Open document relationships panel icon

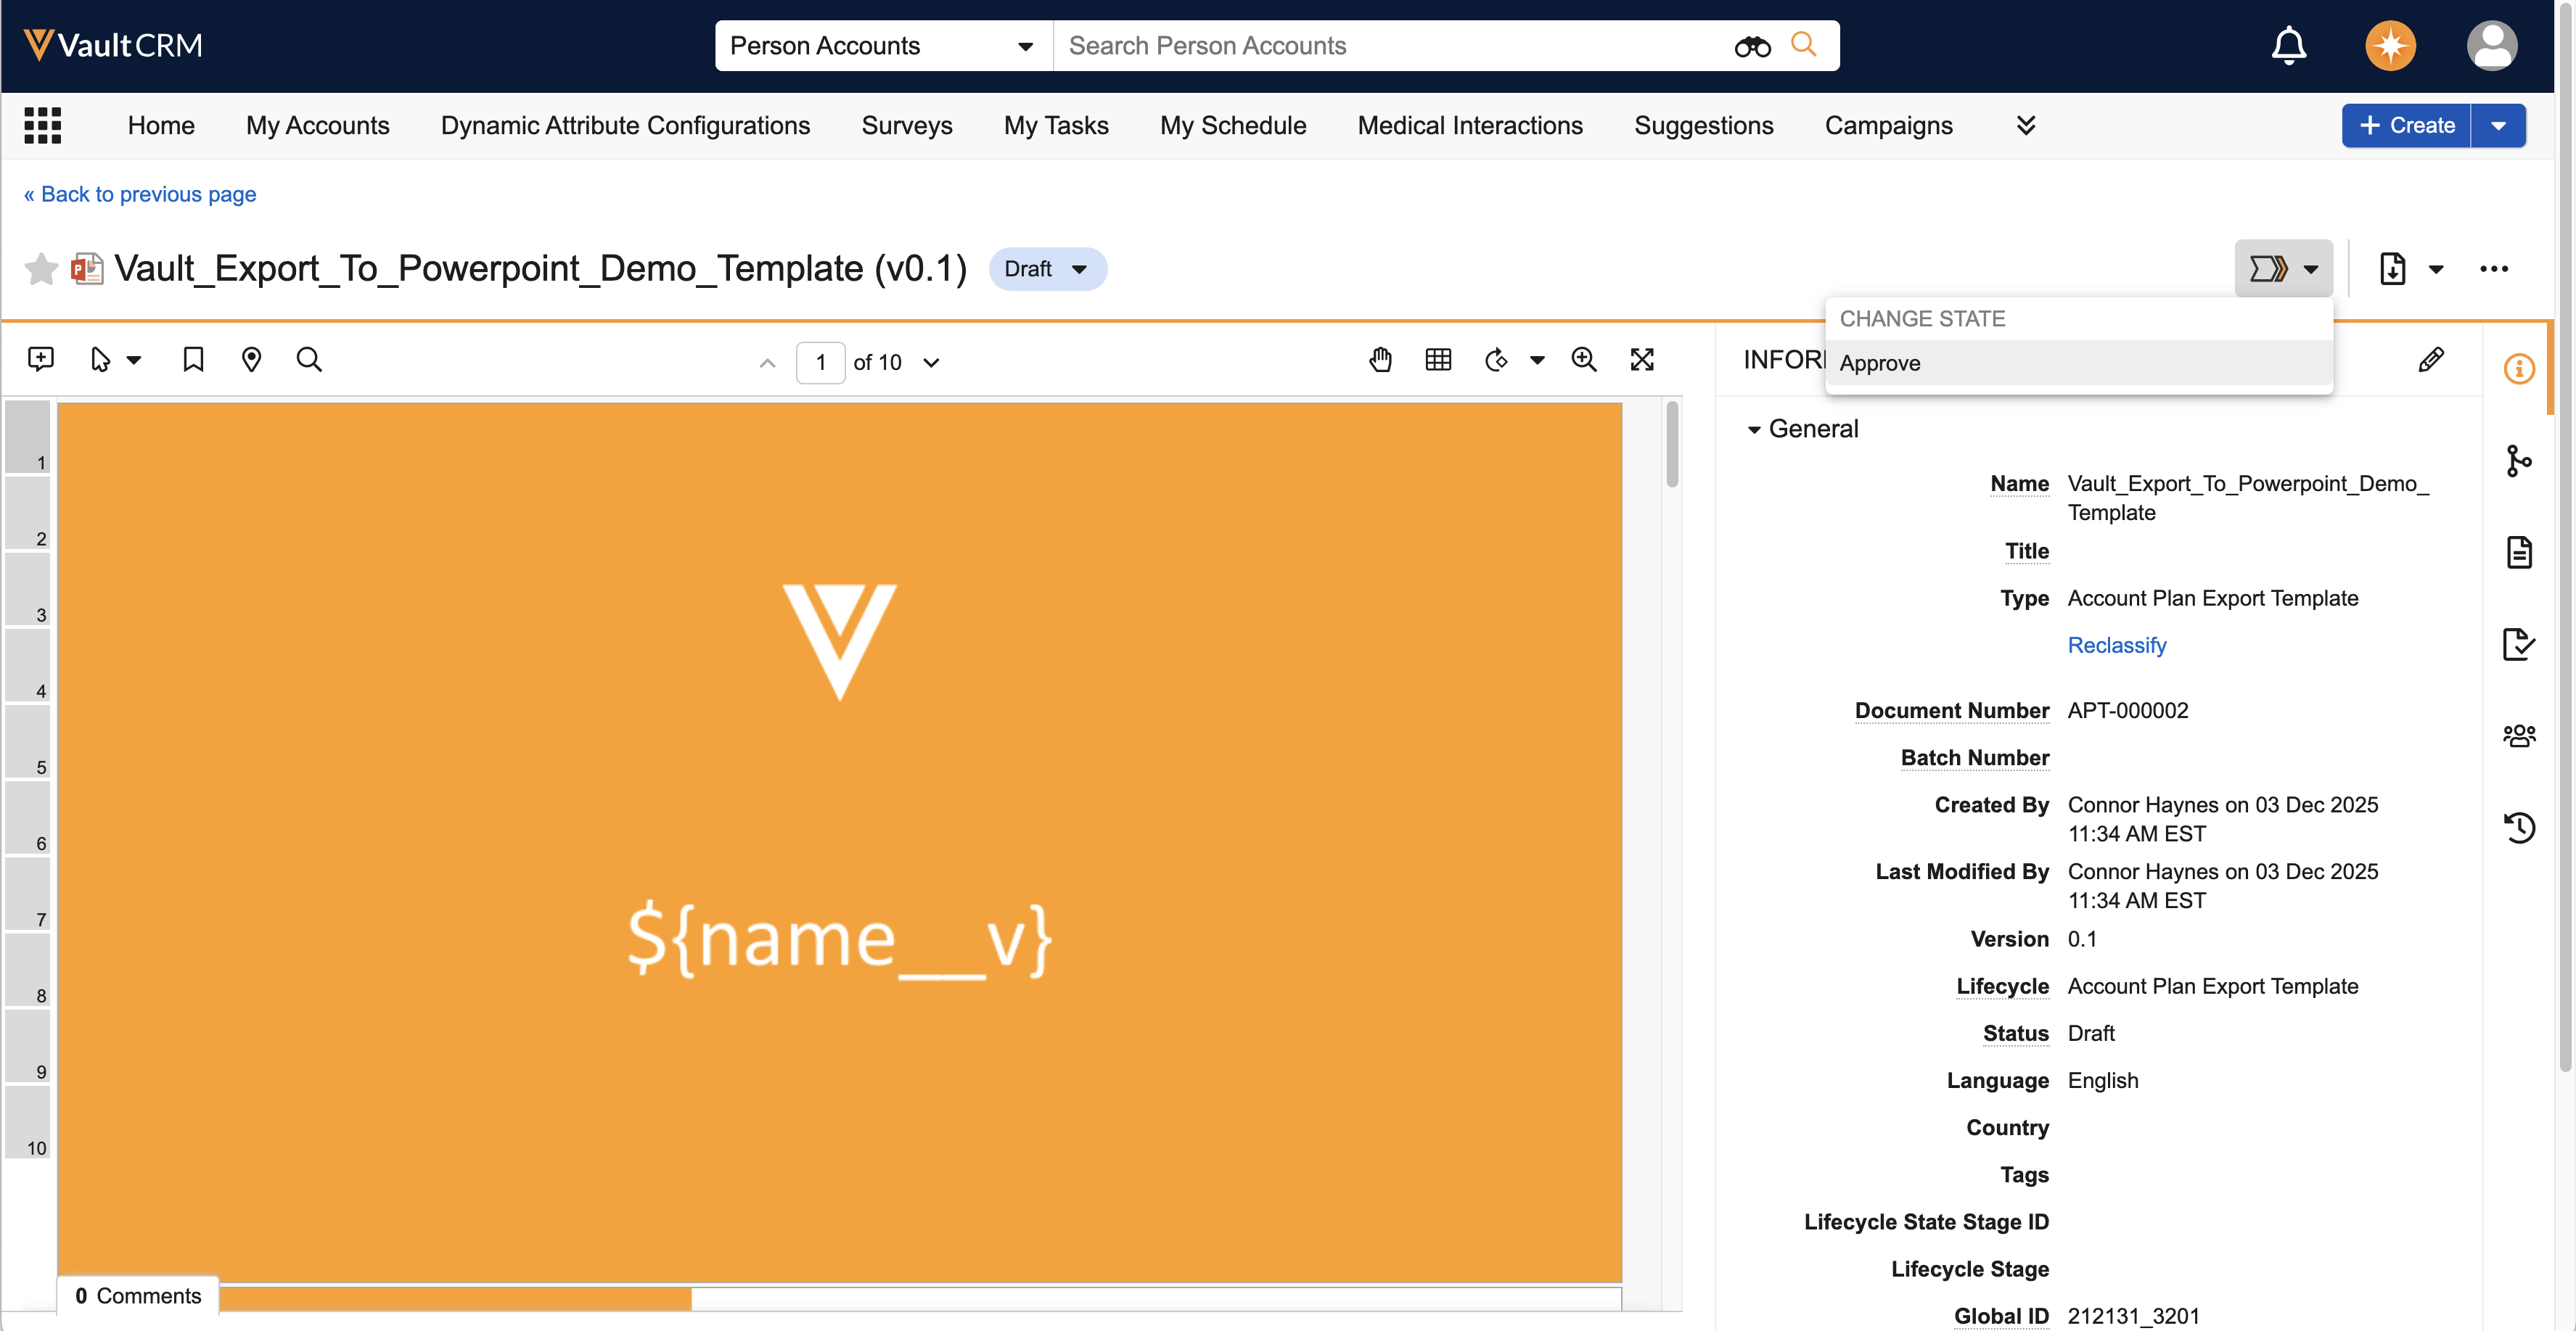pos(2518,461)
